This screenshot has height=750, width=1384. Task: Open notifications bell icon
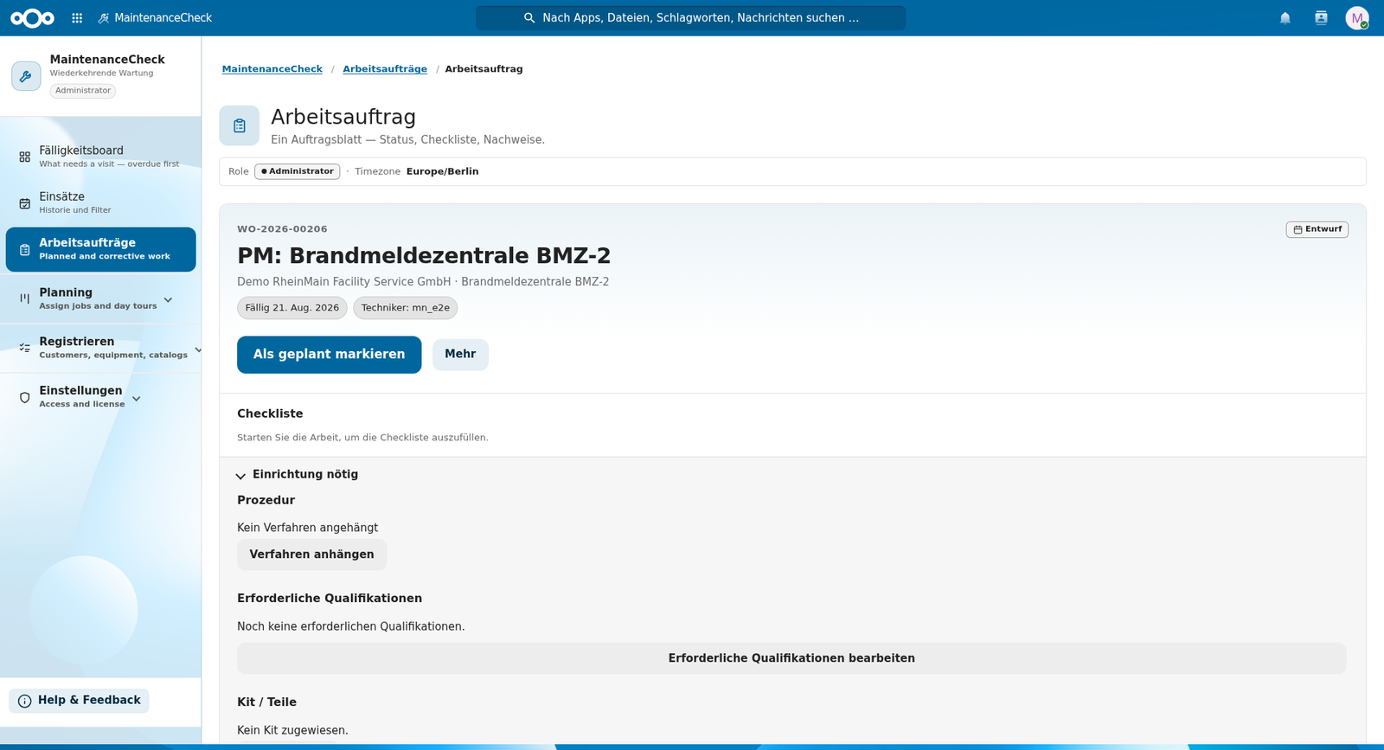pyautogui.click(x=1285, y=17)
